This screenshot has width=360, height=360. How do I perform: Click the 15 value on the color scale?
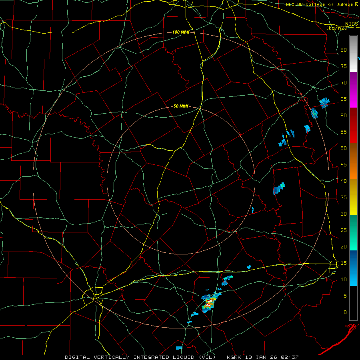coord(344,263)
